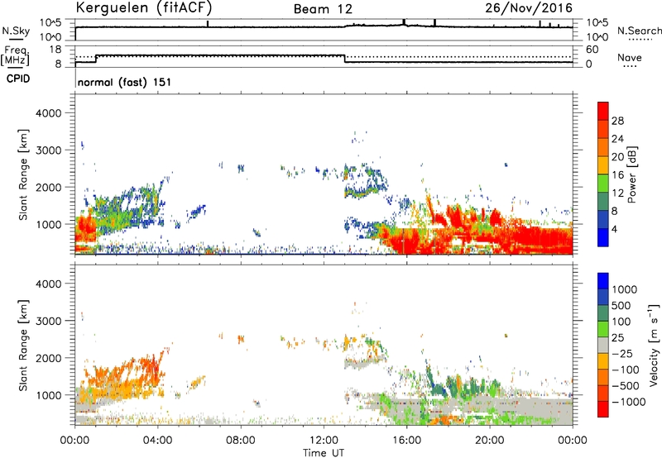Click the '12:00' time tick label
The image size is (662, 458).
tap(324, 441)
